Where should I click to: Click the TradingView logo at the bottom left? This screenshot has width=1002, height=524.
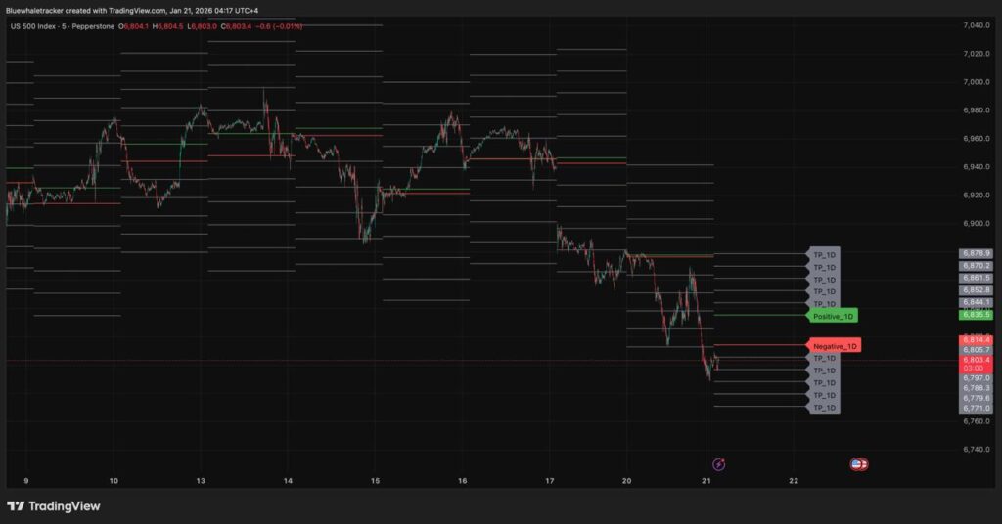coord(54,506)
